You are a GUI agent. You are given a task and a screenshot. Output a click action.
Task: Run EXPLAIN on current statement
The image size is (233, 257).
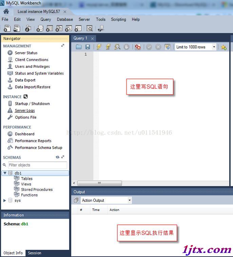(117, 47)
